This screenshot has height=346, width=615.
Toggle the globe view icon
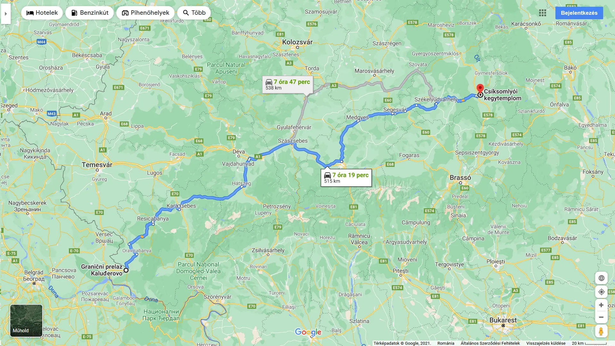(601, 278)
